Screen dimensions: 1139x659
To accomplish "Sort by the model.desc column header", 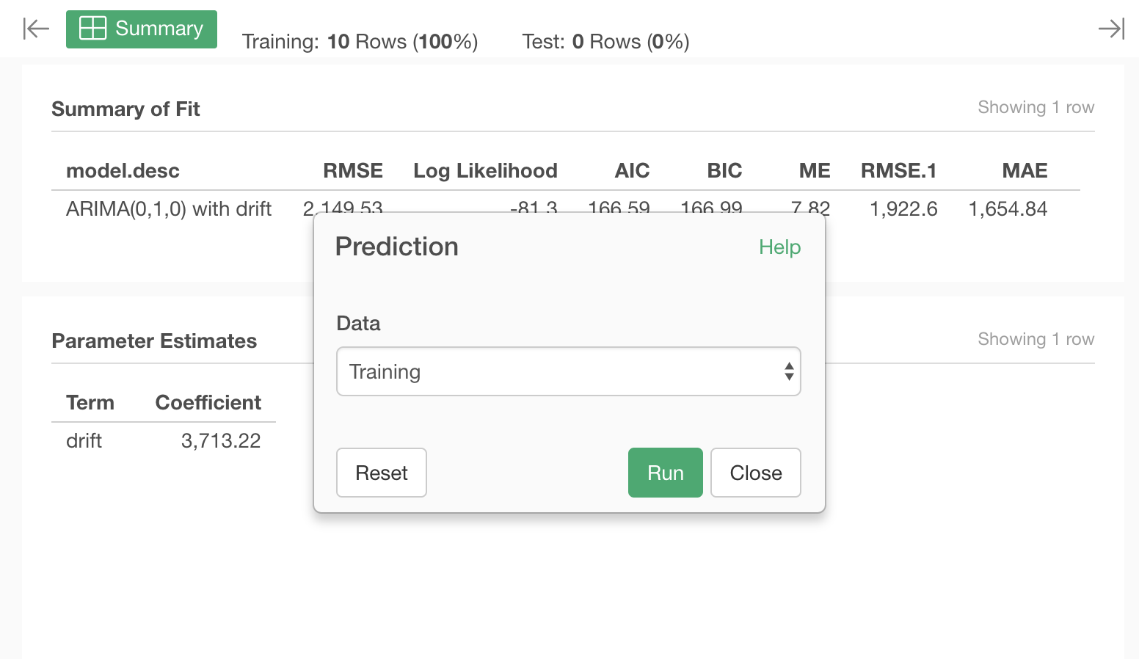I will coord(123,171).
